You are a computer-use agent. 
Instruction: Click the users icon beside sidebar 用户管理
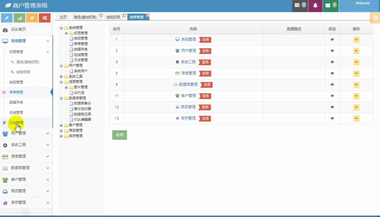(5, 133)
